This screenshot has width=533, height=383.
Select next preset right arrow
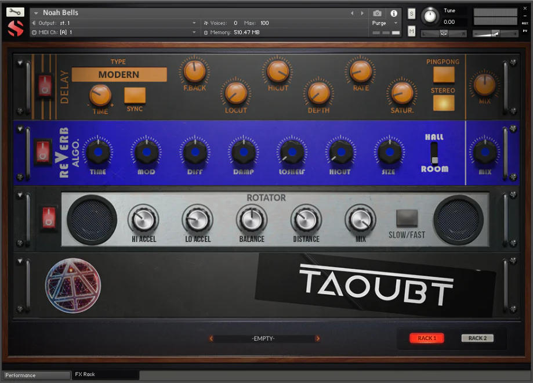point(317,338)
